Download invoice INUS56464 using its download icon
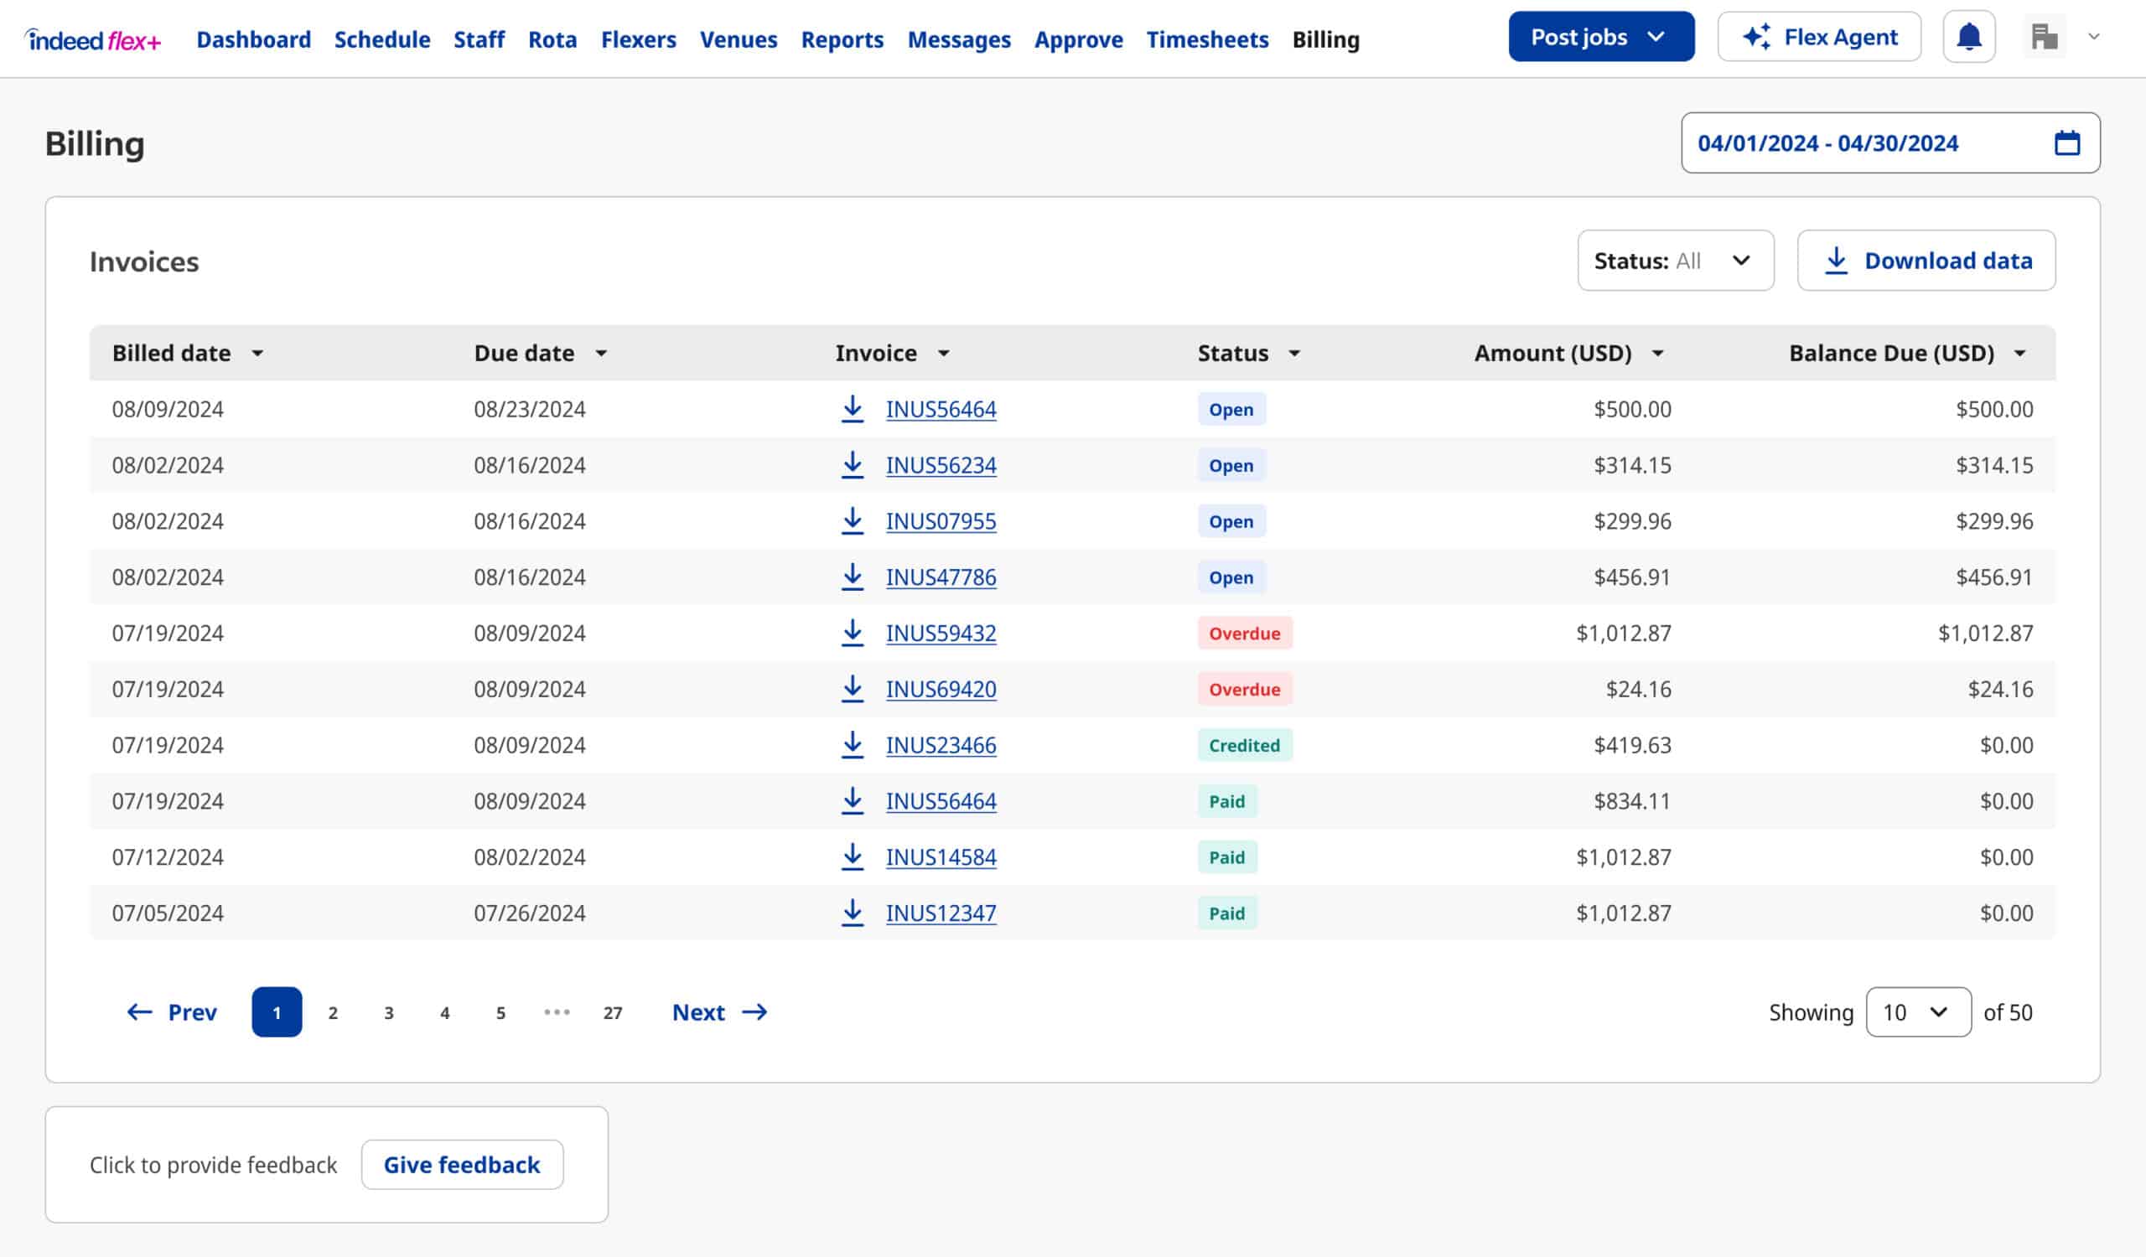This screenshot has width=2146, height=1257. click(x=853, y=409)
